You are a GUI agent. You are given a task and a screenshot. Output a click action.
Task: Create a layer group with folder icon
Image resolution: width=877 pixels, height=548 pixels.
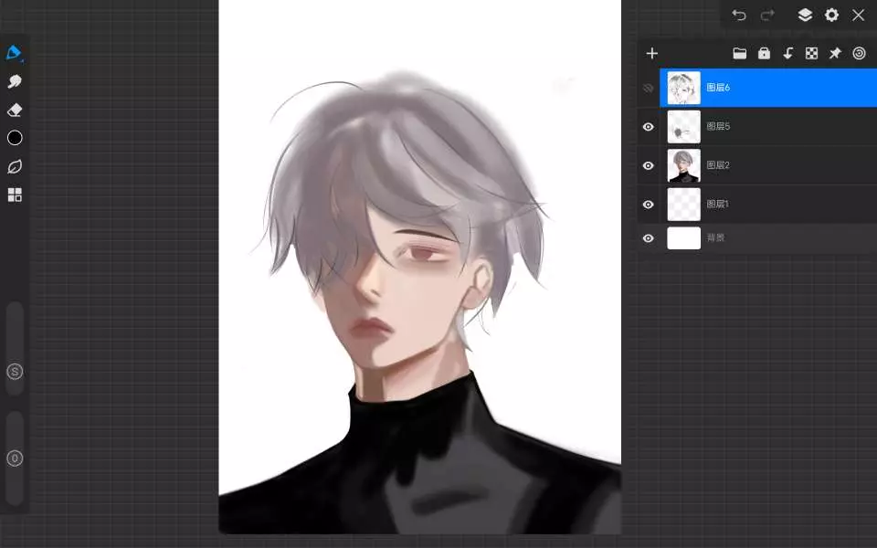[740, 53]
